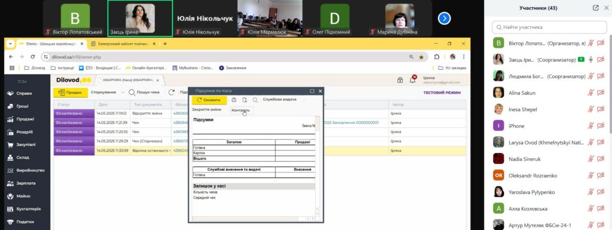Image resolution: width=612 pixels, height=230 pixels.
Task: Click the Дата column header
Action: tap(112, 105)
